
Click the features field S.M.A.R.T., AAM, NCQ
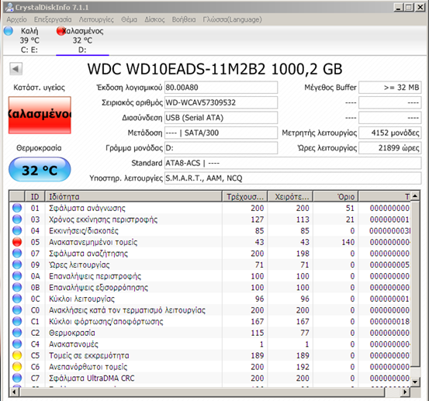(292, 178)
